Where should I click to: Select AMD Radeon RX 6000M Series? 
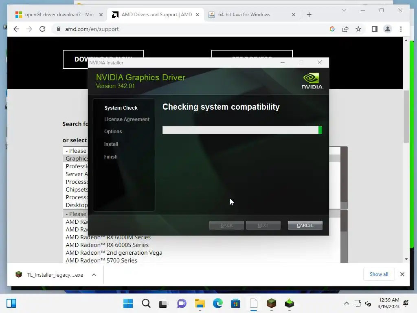coord(108,237)
